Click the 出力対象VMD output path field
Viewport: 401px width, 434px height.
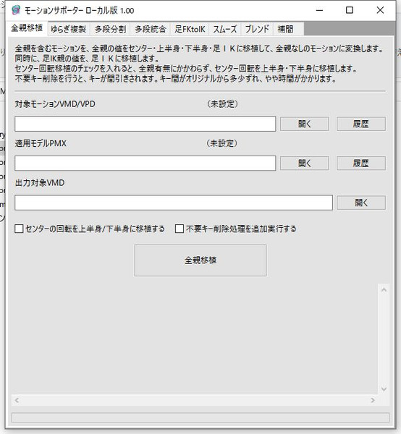coord(174,203)
